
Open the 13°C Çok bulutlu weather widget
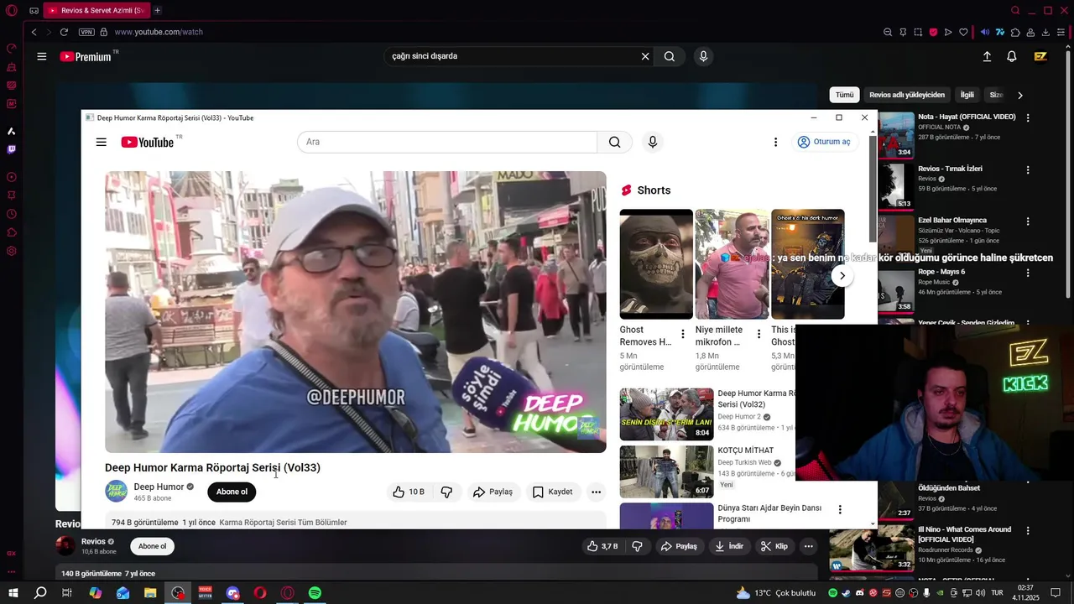(x=775, y=593)
